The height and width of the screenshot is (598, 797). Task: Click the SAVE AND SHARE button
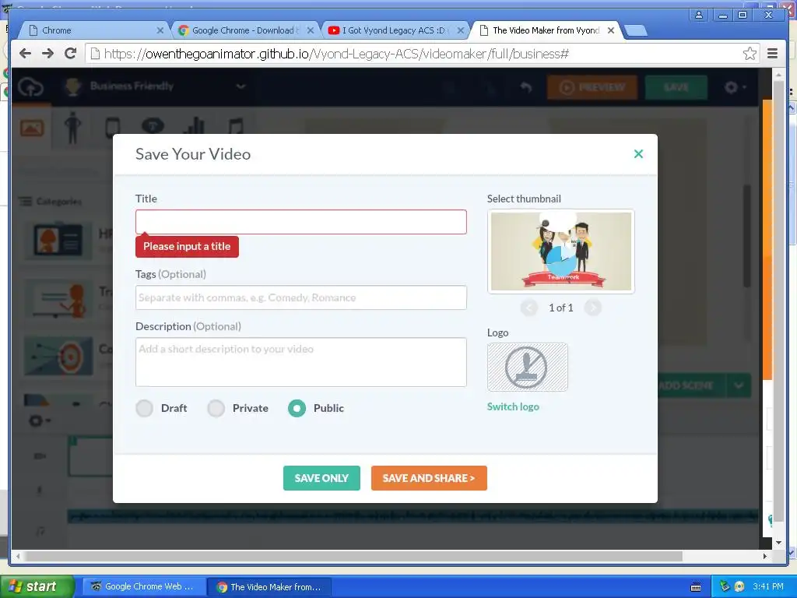tap(429, 478)
